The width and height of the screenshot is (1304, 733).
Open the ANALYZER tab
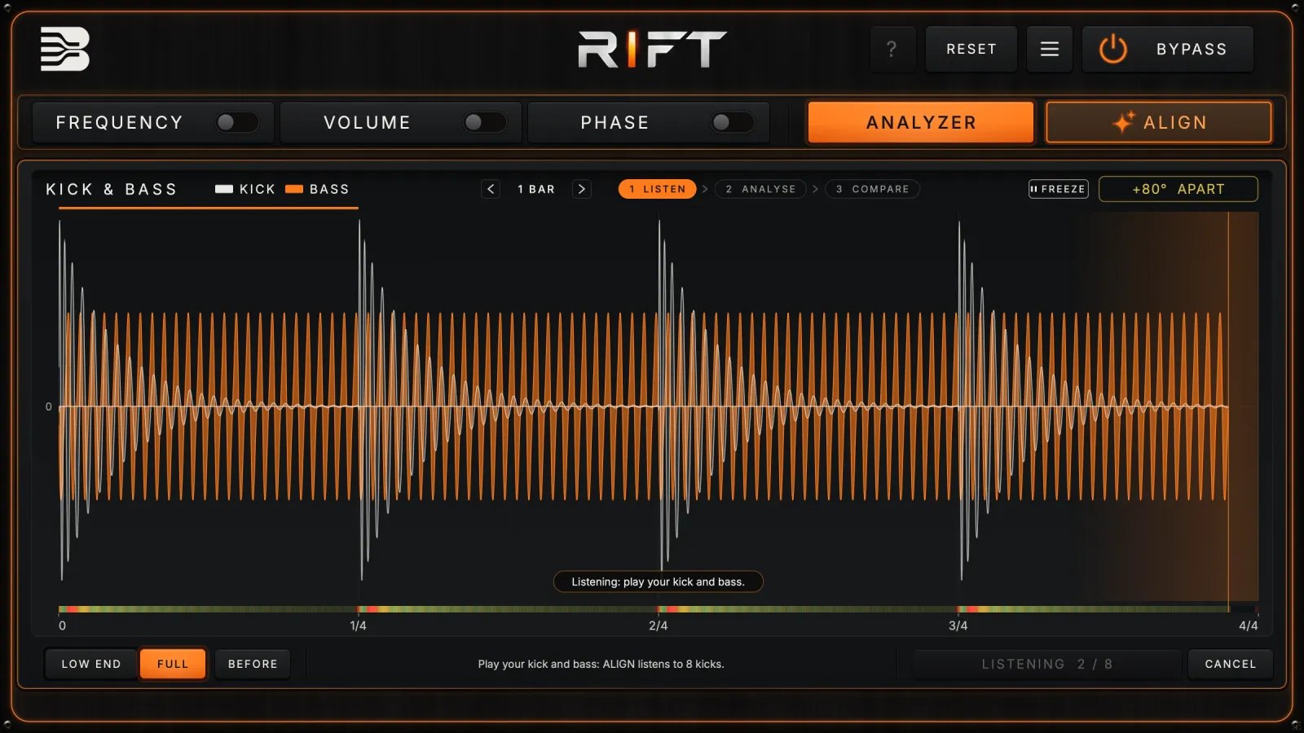tap(921, 122)
